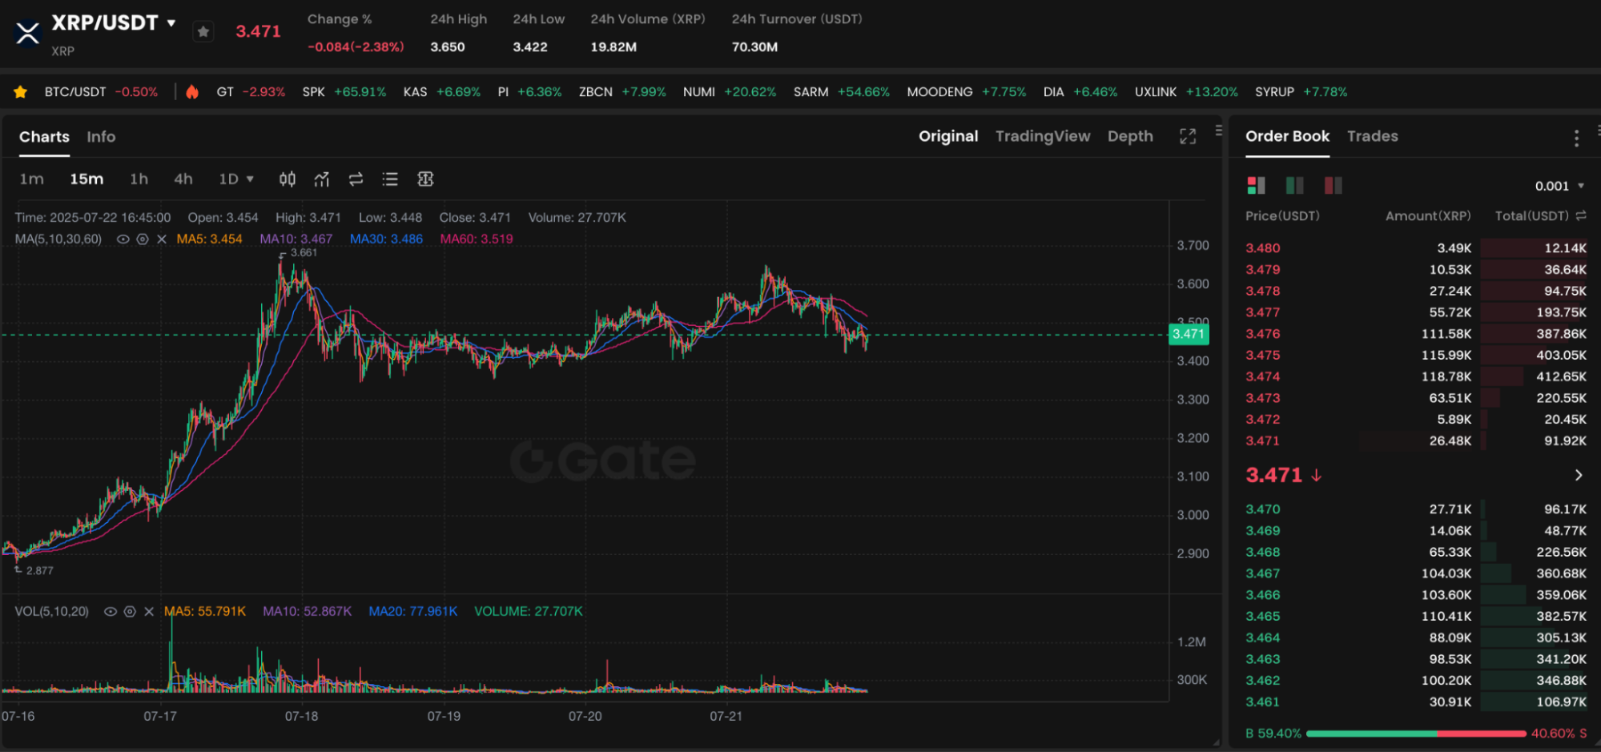Open the Order Book tab
The height and width of the screenshot is (752, 1601).
point(1287,136)
